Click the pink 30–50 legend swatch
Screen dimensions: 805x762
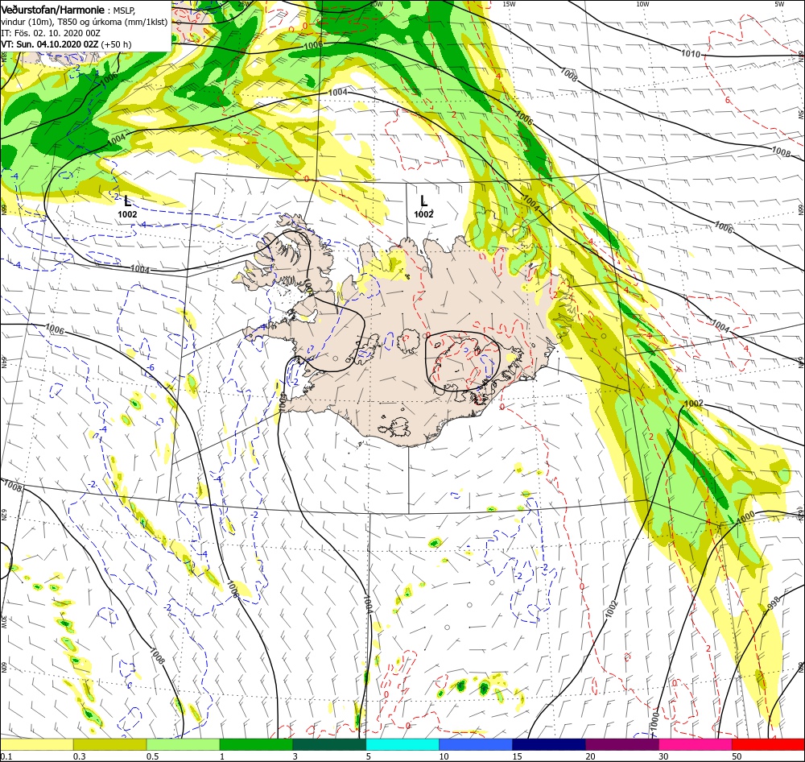tap(696, 744)
